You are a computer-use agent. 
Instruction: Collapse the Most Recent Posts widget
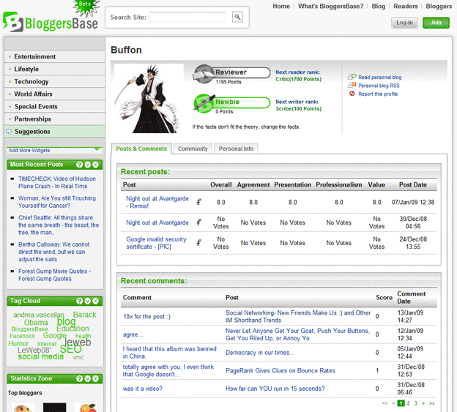pyautogui.click(x=87, y=165)
